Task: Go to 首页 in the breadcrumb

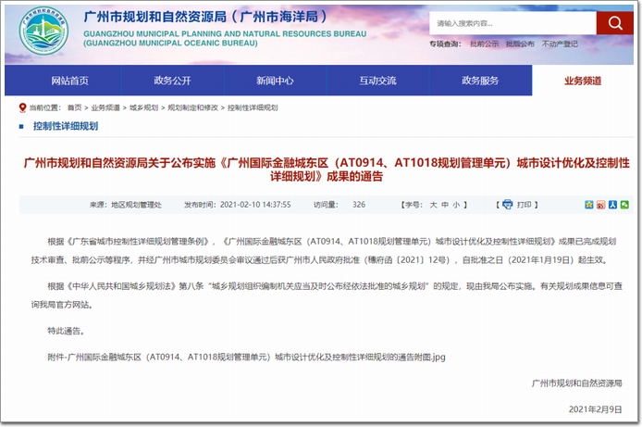Action: (x=75, y=107)
